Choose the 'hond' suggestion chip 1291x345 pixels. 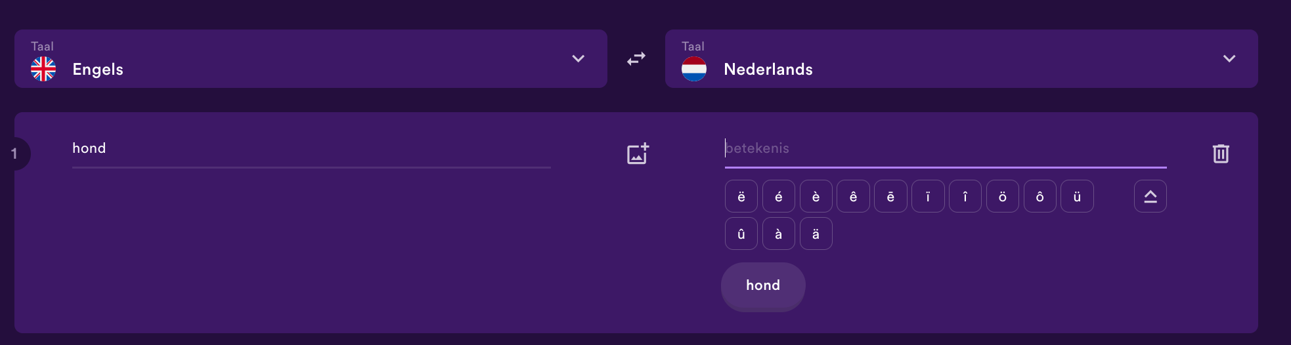coord(763,287)
